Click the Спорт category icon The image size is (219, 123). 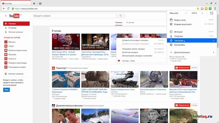(x=6, y=46)
